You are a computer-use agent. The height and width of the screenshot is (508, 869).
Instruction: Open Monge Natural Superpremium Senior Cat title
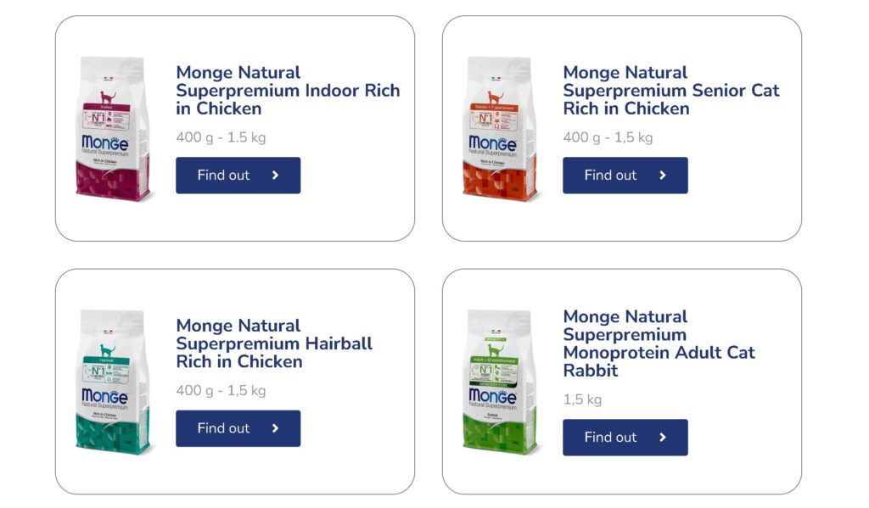click(670, 91)
